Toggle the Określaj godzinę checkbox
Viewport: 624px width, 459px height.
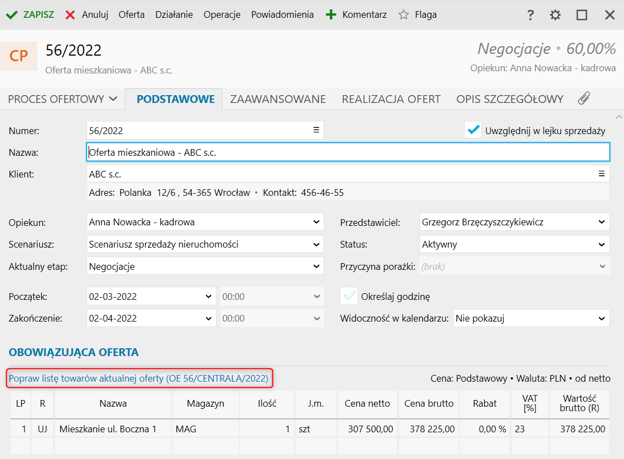click(x=349, y=297)
